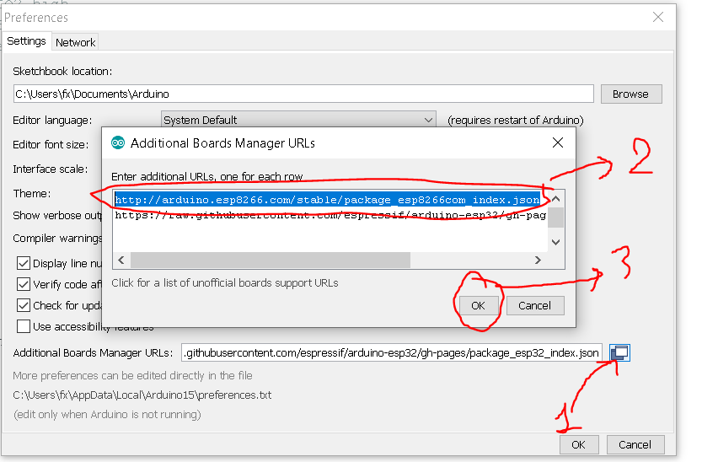This screenshot has height=462, width=702.
Task: Click the vertical scrollbar up arrow
Action: [x=556, y=199]
